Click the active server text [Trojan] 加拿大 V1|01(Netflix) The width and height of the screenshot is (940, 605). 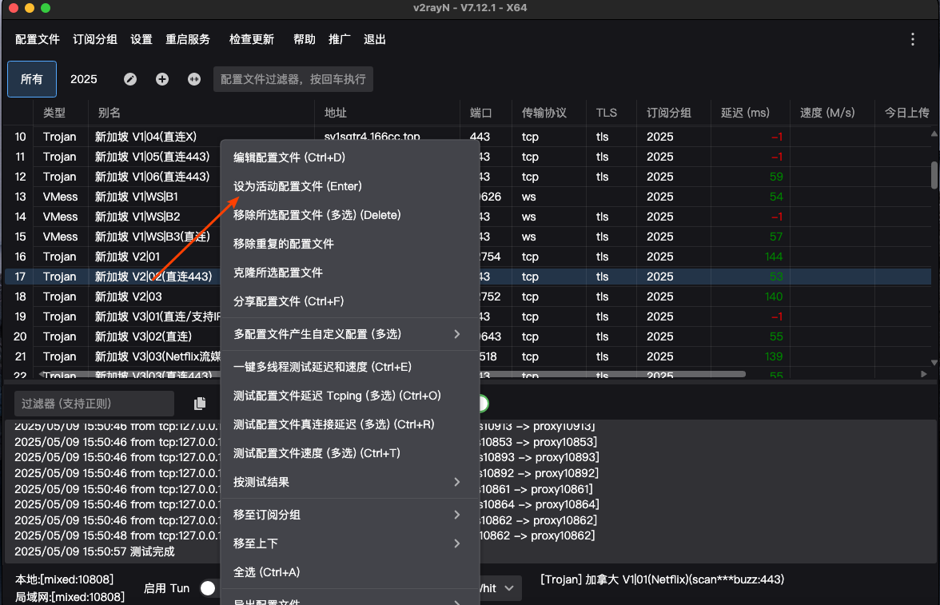(662, 579)
